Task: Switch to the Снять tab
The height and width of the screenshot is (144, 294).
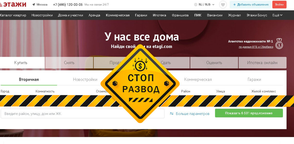Action: coord(69,63)
